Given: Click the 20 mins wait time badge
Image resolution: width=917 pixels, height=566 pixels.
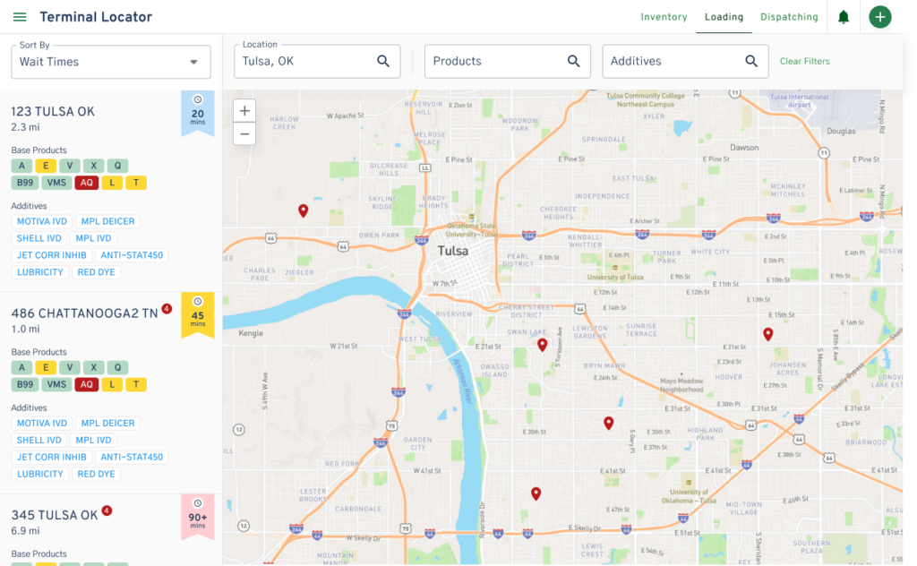Looking at the screenshot, I should 198,113.
